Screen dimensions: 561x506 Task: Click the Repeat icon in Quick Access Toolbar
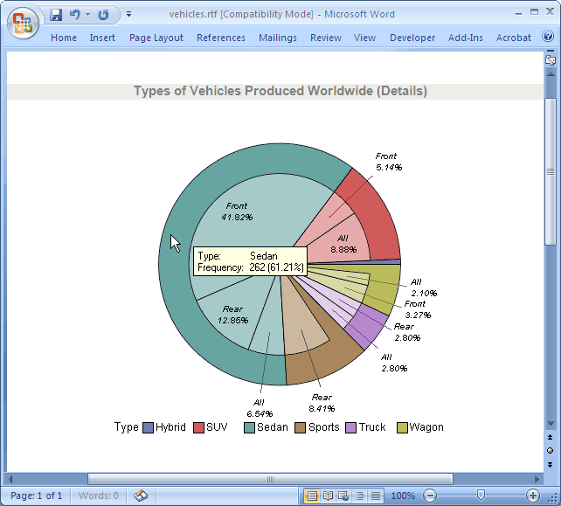(104, 15)
